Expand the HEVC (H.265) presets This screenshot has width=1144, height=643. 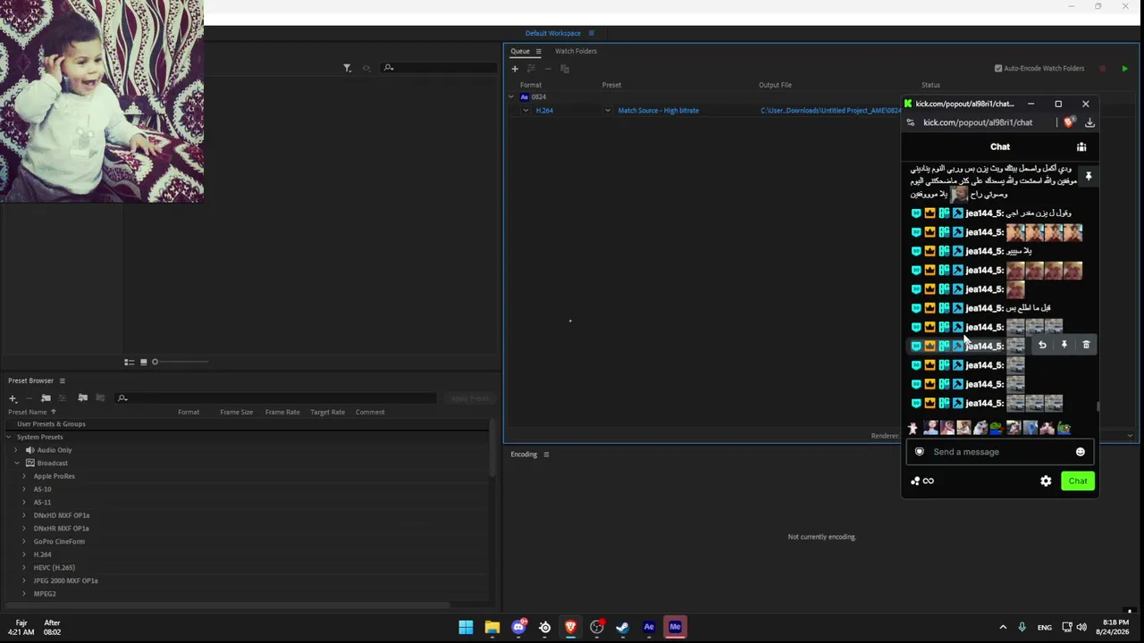[24, 568]
